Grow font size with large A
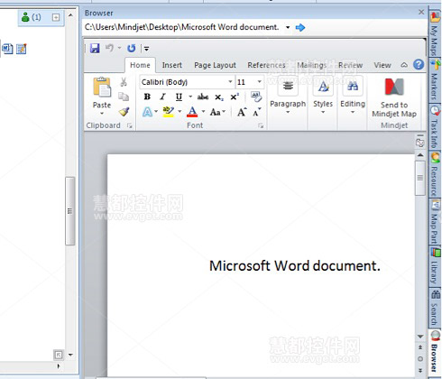The image size is (442, 379). tap(242, 112)
